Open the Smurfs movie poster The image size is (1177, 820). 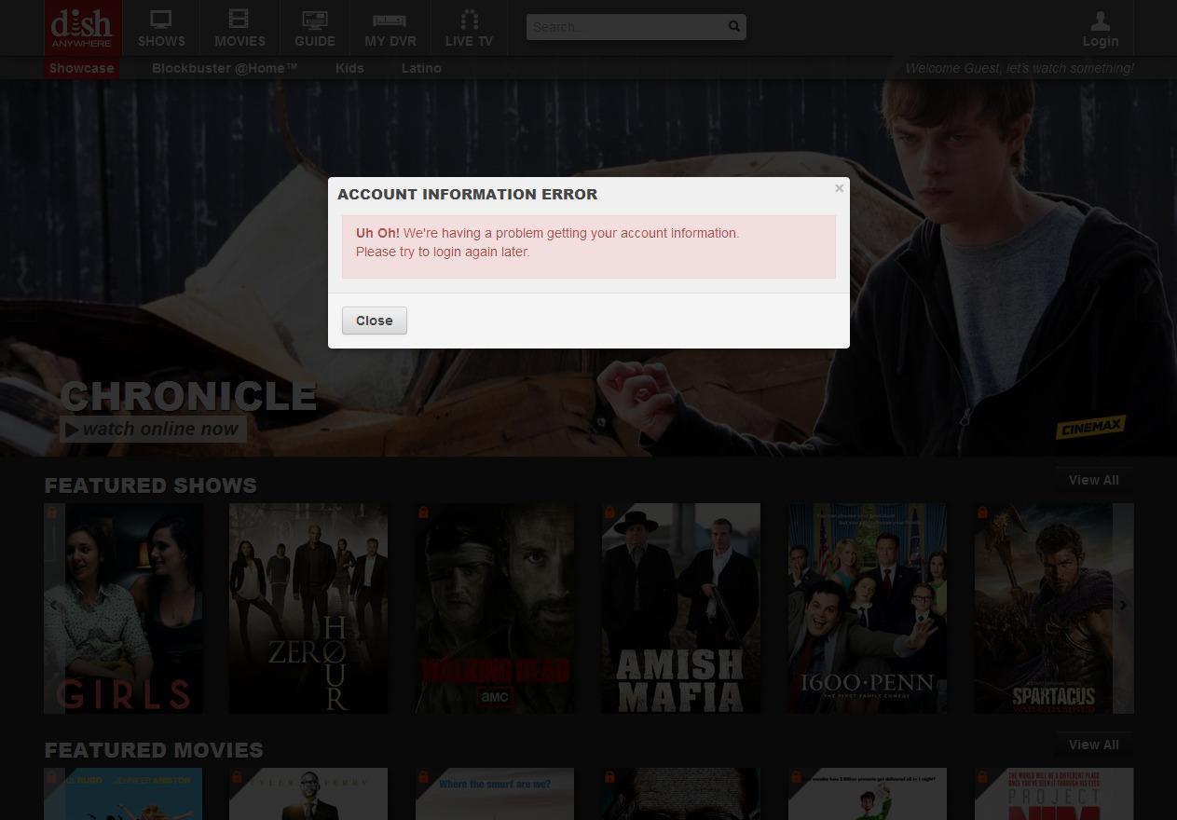tap(495, 794)
